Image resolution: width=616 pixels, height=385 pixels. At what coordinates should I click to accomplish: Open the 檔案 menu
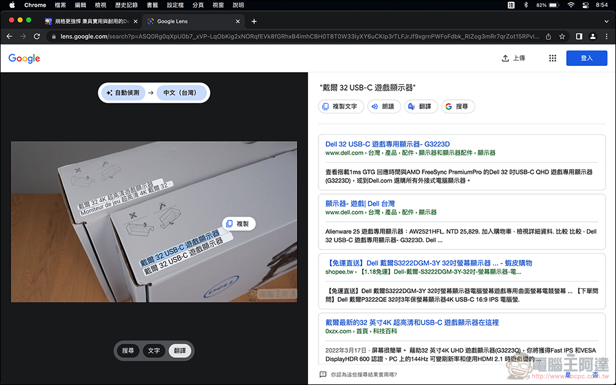pos(60,5)
